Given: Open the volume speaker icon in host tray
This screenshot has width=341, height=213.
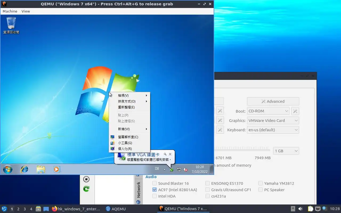Looking at the screenshot, I should pos(301,209).
